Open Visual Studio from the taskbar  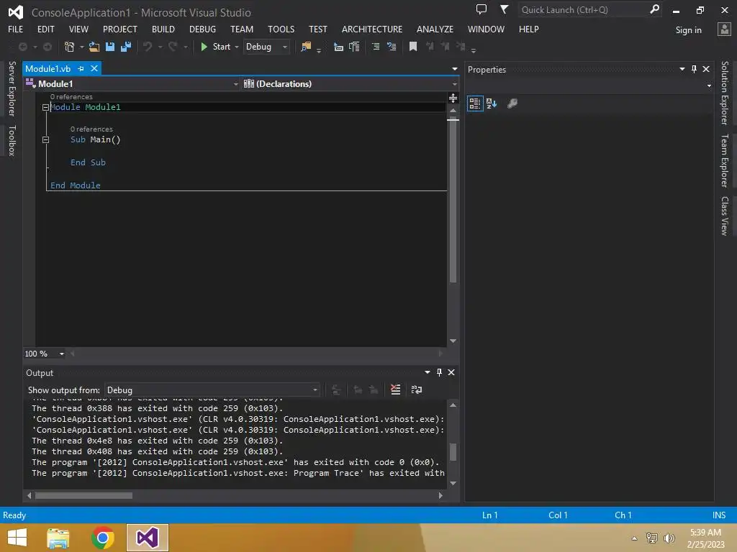tap(147, 538)
